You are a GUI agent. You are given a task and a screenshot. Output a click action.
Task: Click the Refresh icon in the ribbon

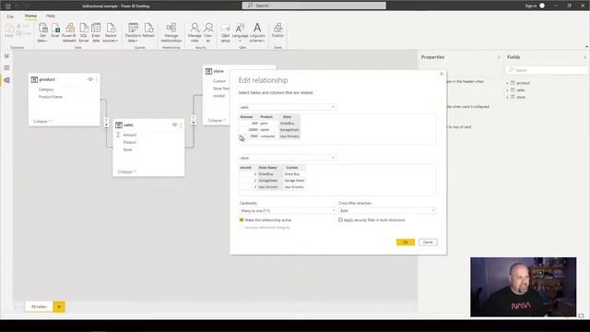tap(148, 30)
